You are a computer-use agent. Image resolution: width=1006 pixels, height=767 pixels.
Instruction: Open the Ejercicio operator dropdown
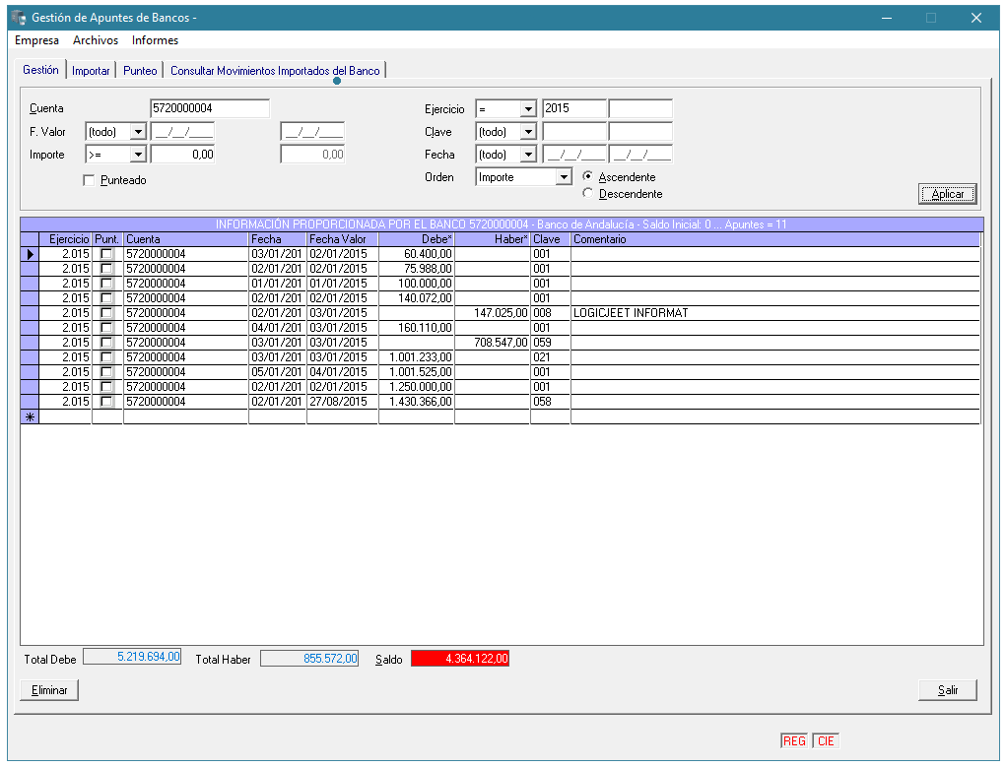click(528, 109)
